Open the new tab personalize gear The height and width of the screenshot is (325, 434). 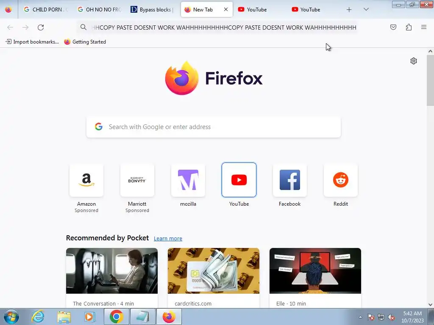coord(414,61)
